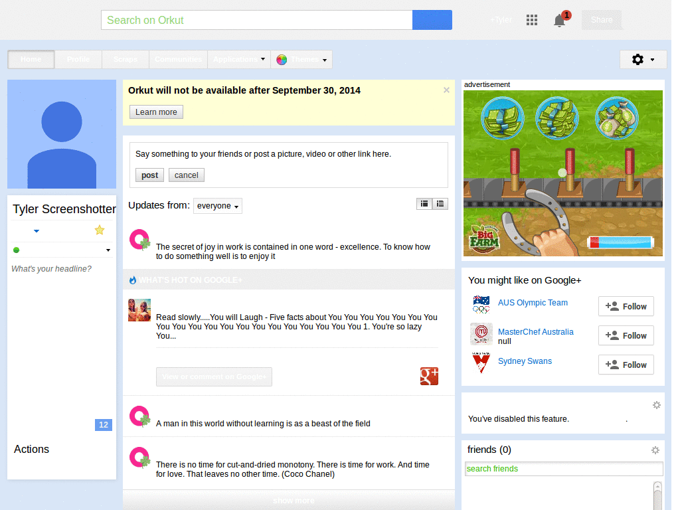This screenshot has height=510, width=680.
Task: Click the settings gear in top toolbar
Action: tap(643, 59)
